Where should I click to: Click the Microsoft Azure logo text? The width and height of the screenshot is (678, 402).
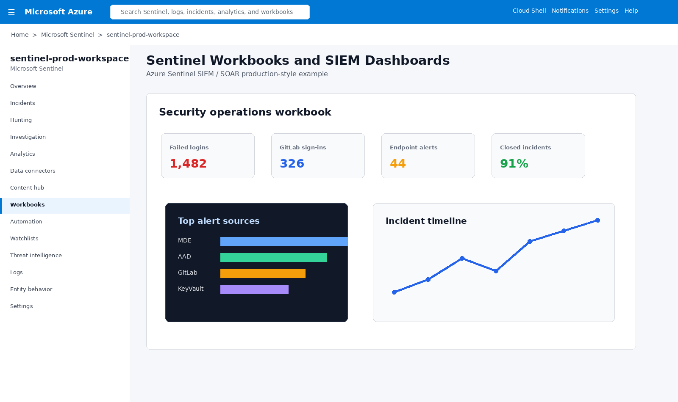coord(58,12)
